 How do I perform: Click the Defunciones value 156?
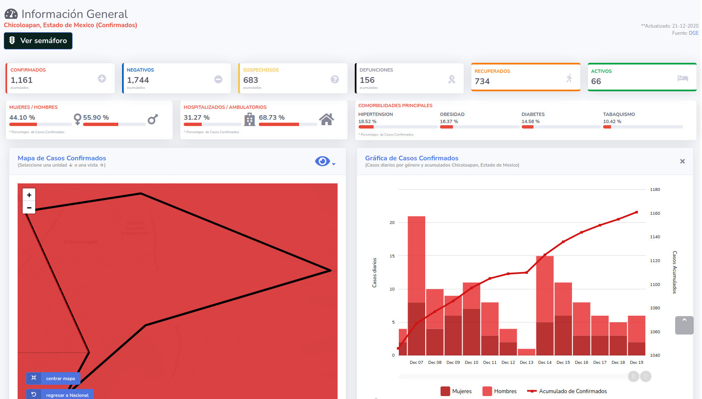click(x=367, y=80)
